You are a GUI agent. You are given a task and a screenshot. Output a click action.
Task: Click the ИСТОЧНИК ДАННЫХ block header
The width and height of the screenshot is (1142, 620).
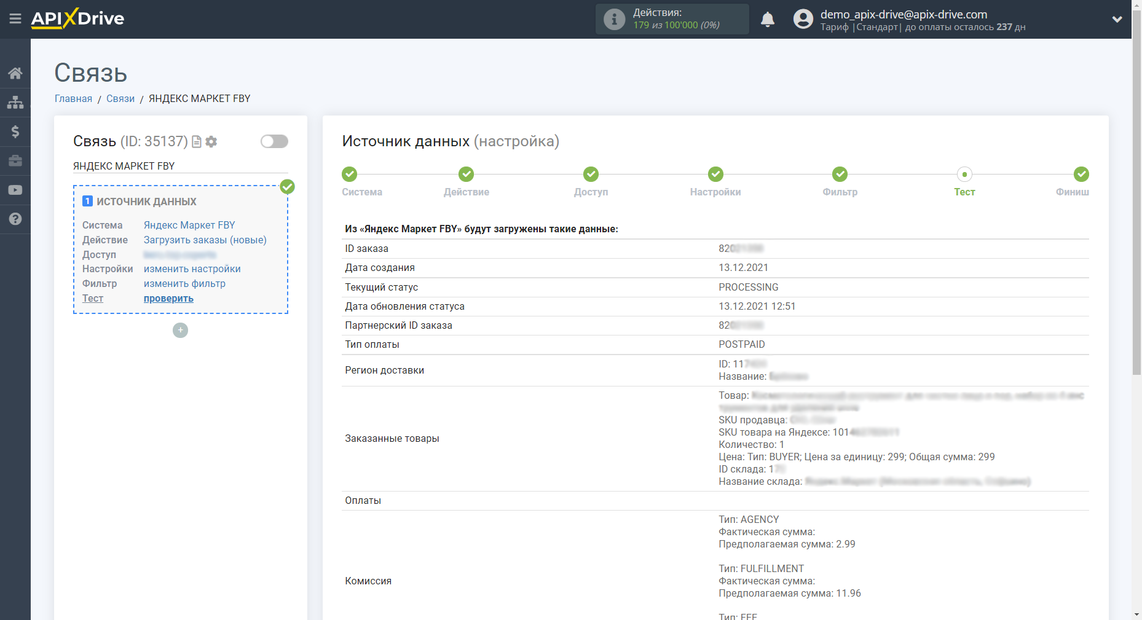(x=146, y=202)
